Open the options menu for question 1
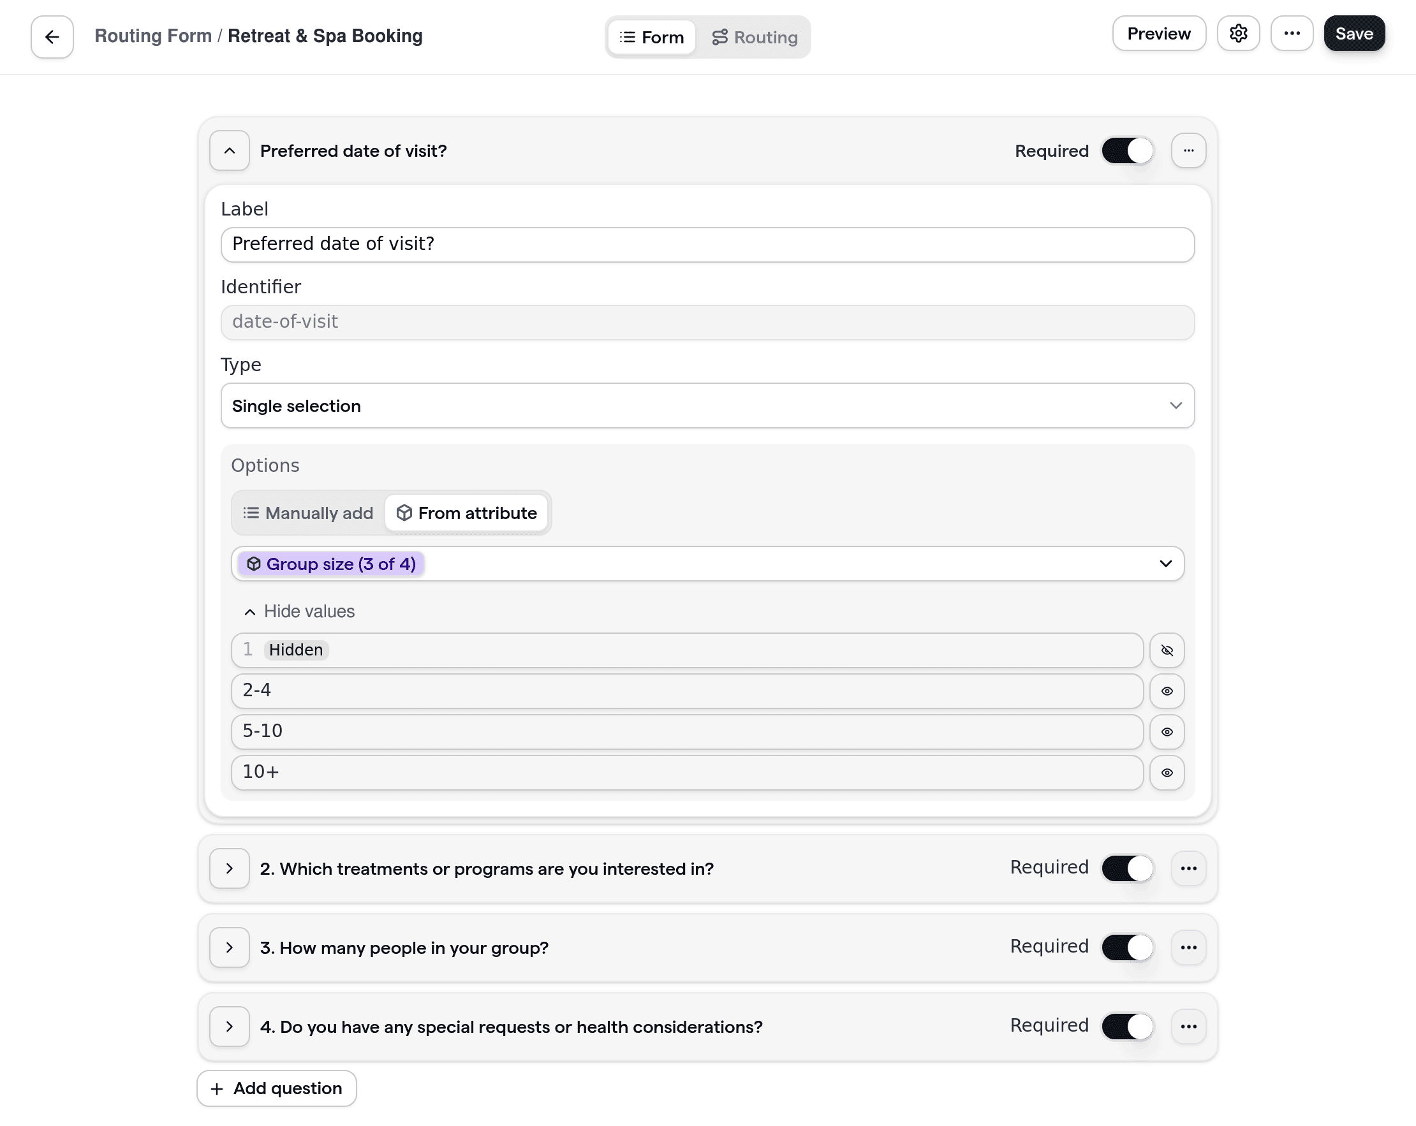Viewport: 1416px width, 1126px height. (1189, 150)
